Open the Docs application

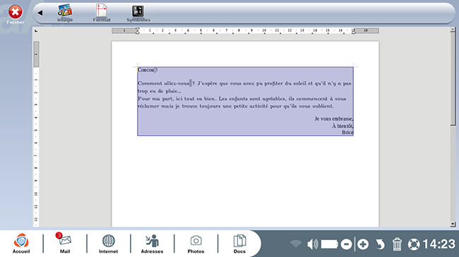[x=239, y=244]
